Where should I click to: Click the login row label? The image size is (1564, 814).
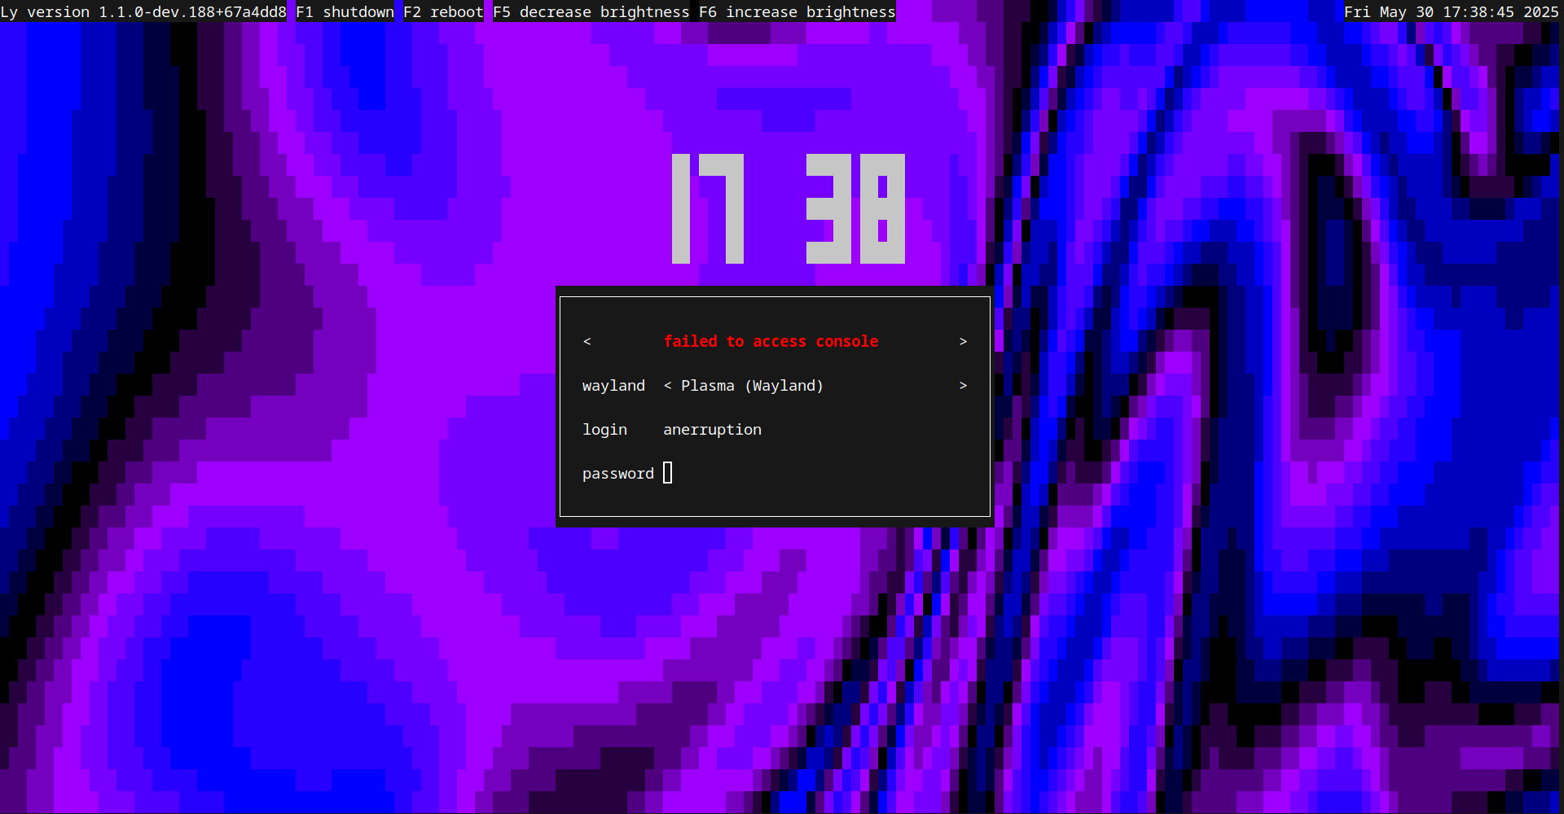pyautogui.click(x=604, y=429)
